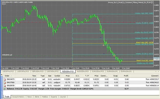Sort trades by Profit column header
Screen dimensions: 160x99
(x=124, y=76)
